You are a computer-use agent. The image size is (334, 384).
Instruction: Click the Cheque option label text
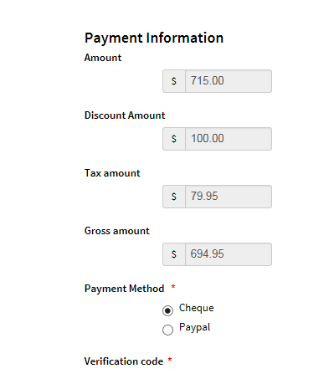tap(197, 308)
